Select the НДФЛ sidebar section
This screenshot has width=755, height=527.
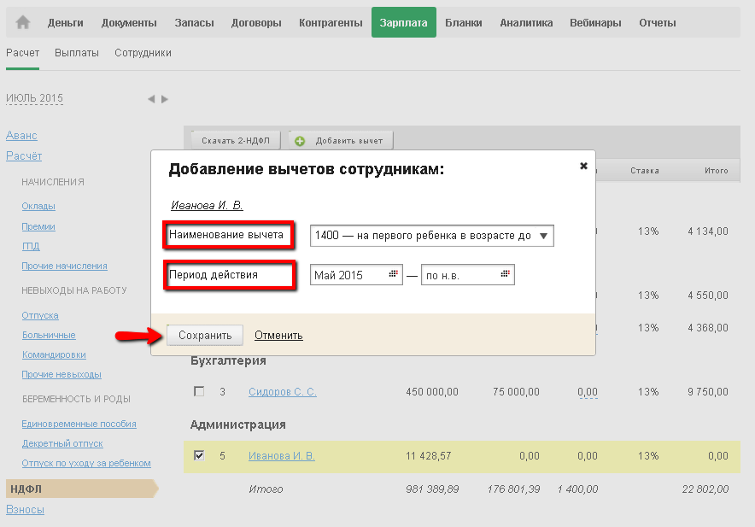(x=82, y=489)
